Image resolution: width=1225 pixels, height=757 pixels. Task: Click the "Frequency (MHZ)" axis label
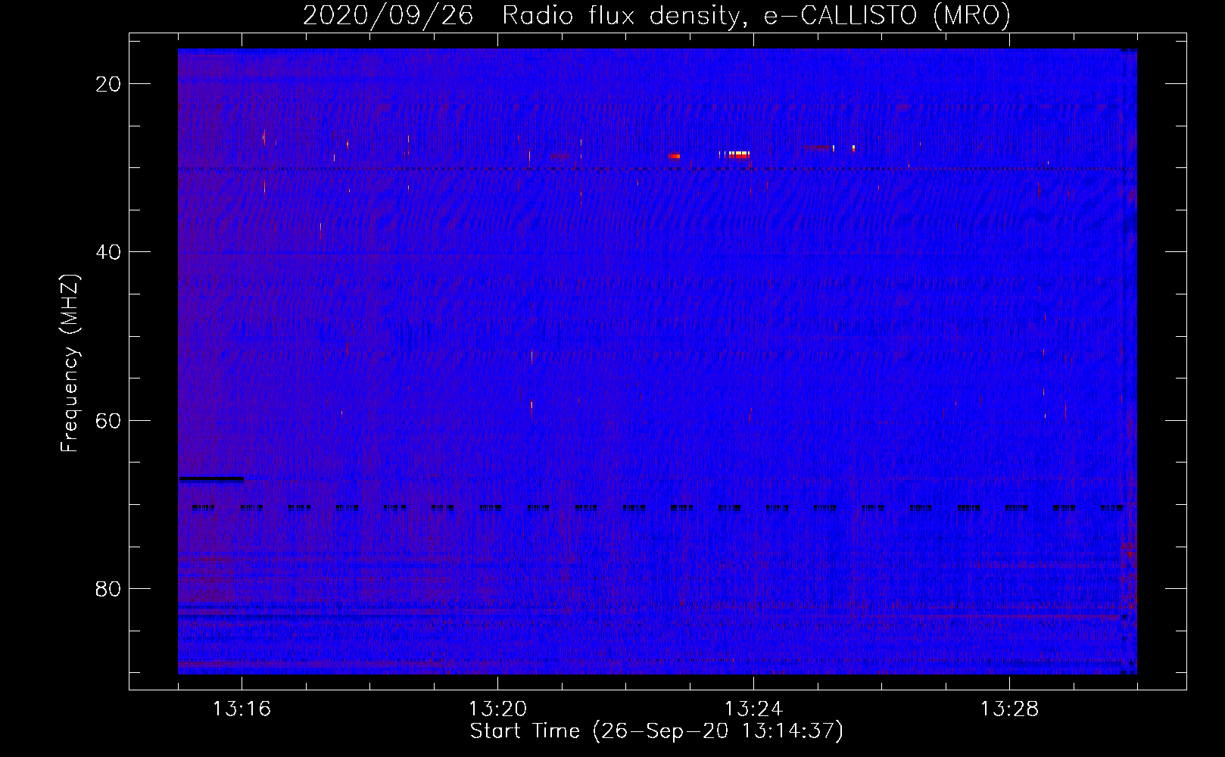70,363
